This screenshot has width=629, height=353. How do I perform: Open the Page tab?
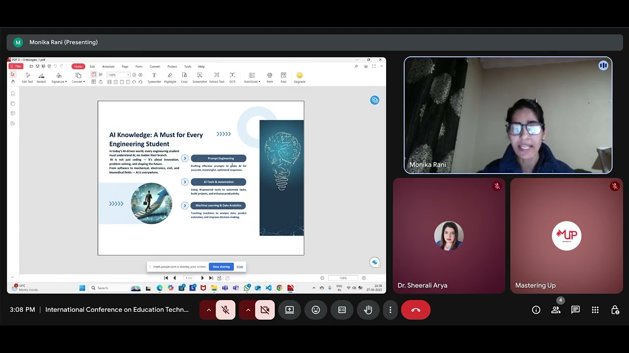(x=125, y=66)
